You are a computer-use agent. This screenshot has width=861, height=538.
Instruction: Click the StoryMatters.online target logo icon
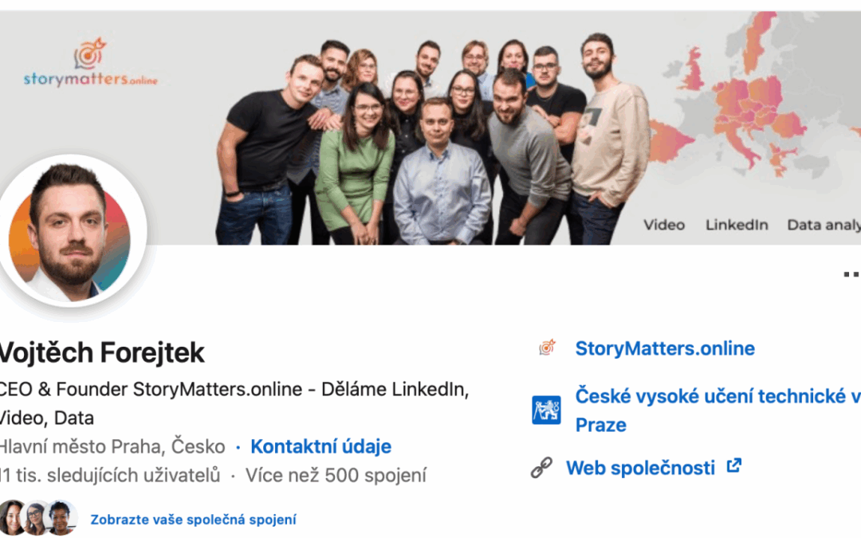(547, 348)
